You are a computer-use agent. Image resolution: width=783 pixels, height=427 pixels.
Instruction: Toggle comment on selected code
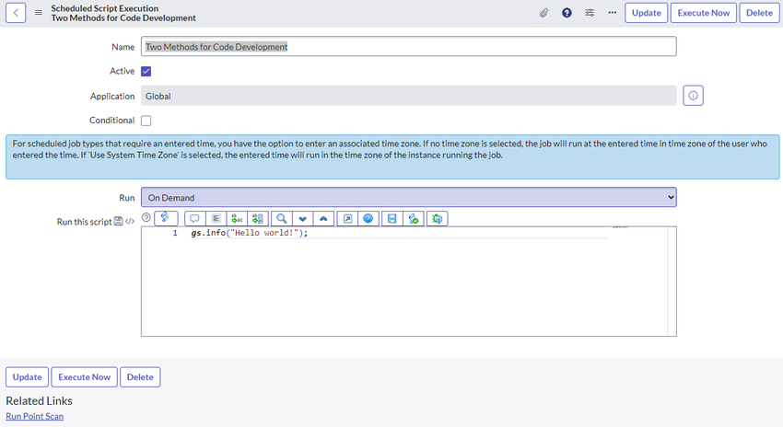click(194, 218)
